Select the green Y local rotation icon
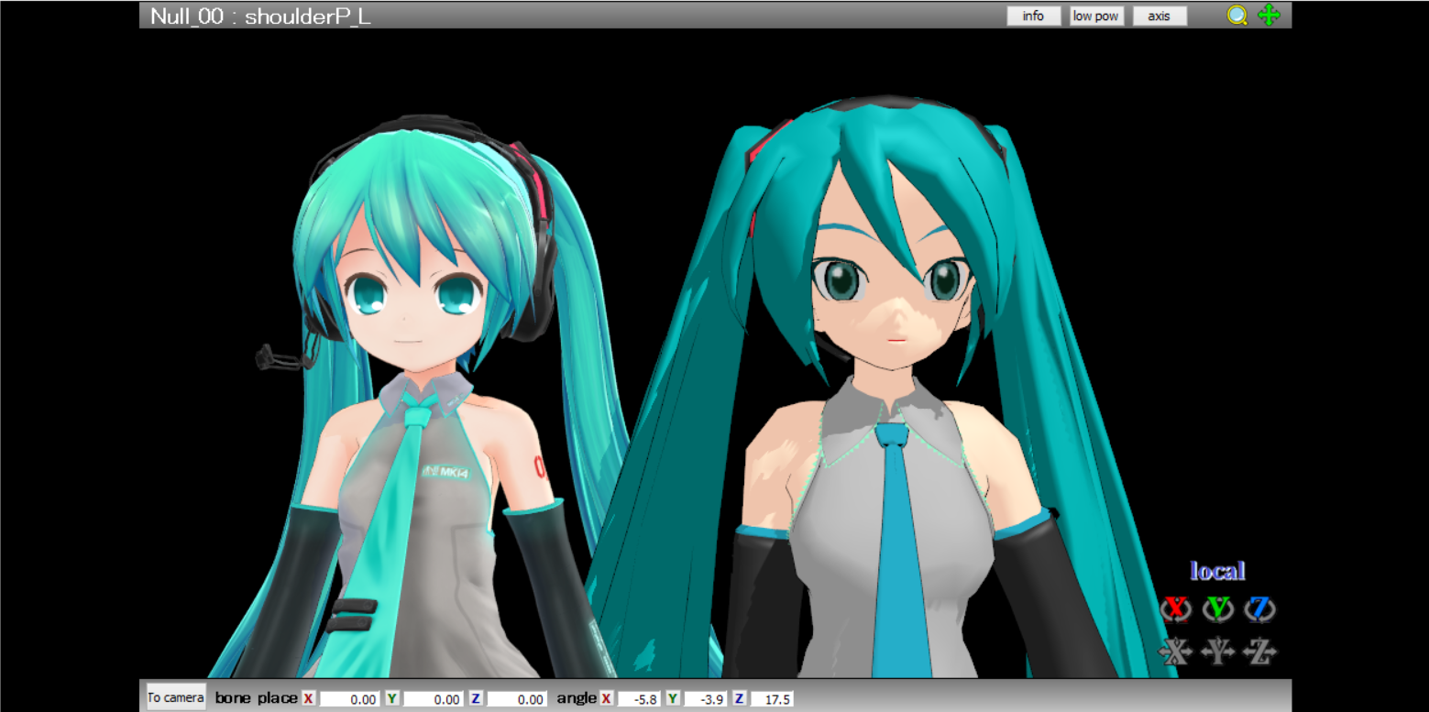The height and width of the screenshot is (712, 1429). [1218, 609]
